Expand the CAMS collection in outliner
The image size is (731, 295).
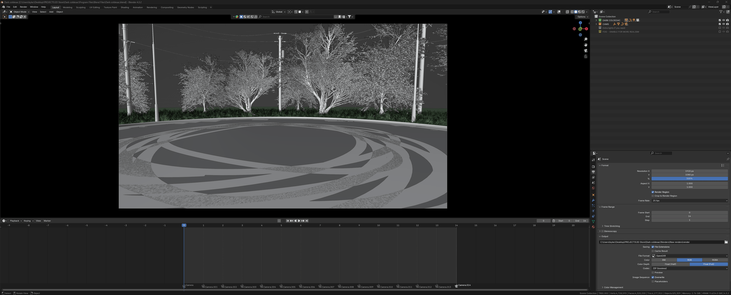point(596,24)
